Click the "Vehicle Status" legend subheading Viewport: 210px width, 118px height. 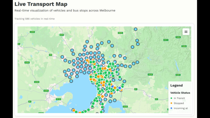180,93
